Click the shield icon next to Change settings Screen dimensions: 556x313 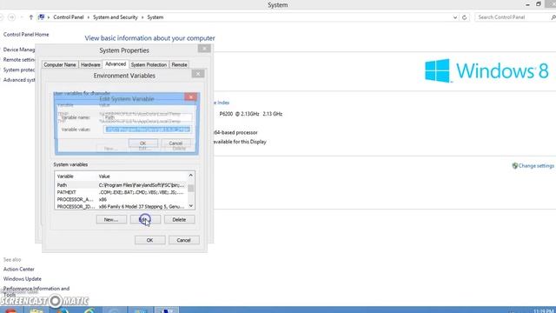pyautogui.click(x=515, y=166)
